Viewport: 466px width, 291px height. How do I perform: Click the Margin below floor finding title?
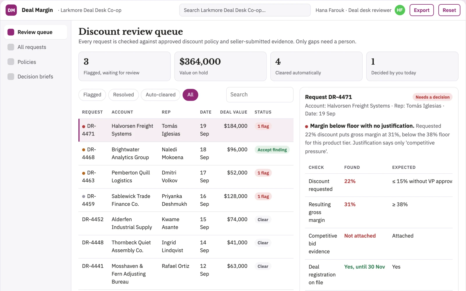click(x=362, y=126)
